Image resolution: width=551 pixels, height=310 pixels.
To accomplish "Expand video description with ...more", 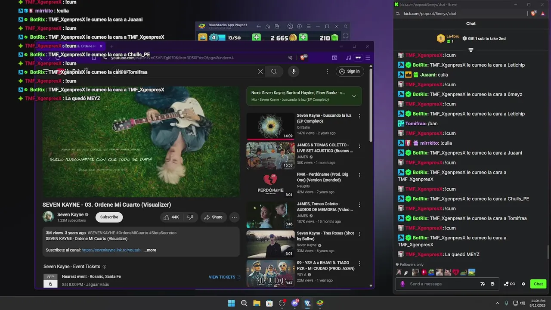I will [x=150, y=250].
